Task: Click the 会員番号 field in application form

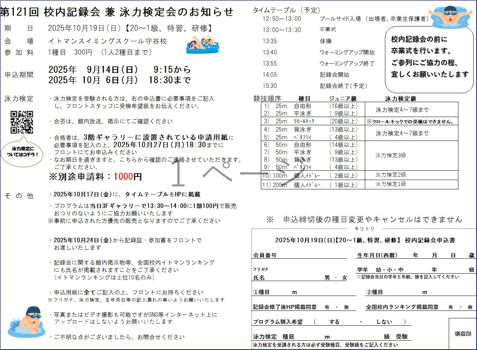Action: click(x=300, y=255)
